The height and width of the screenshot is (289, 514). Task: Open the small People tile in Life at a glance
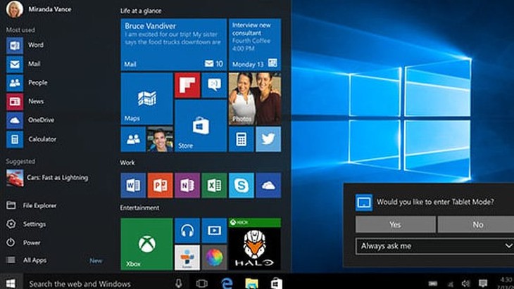pyautogui.click(x=133, y=139)
